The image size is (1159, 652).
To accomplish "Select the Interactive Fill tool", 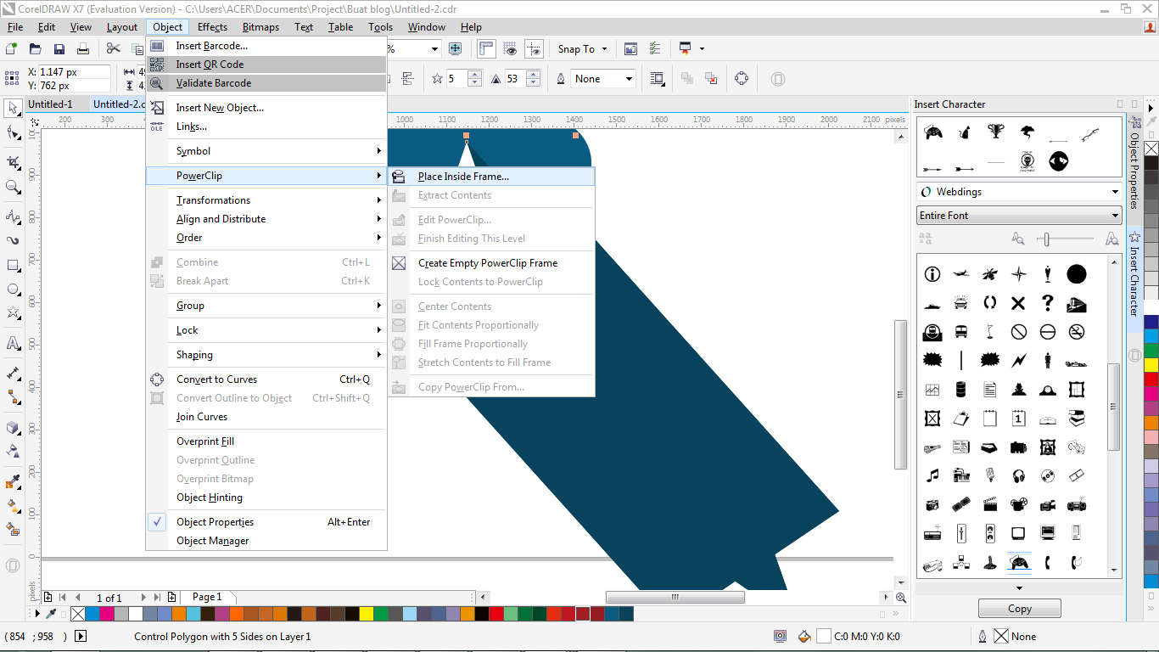I will pyautogui.click(x=13, y=505).
